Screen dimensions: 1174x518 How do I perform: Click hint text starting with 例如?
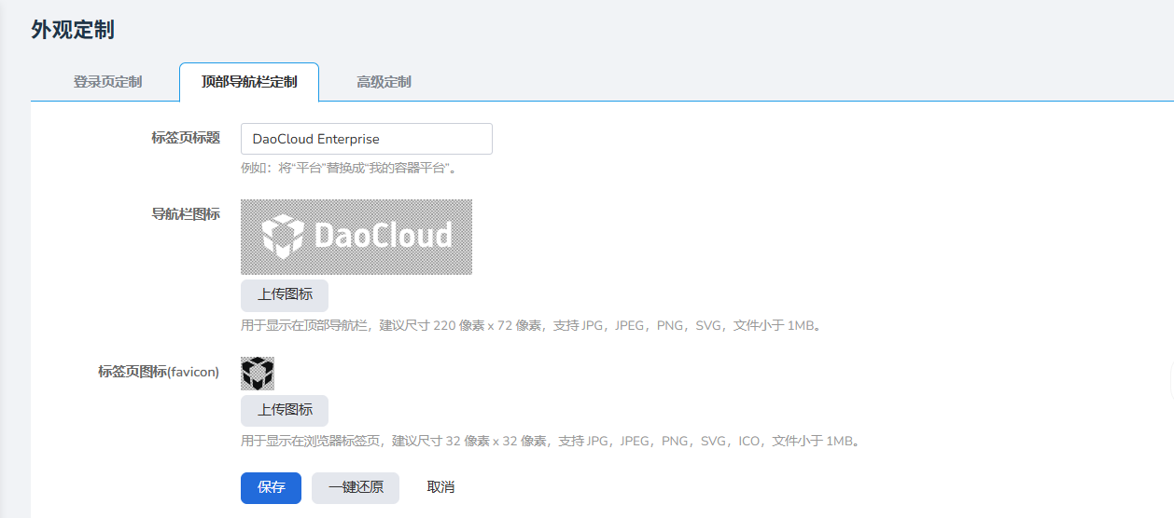pos(350,169)
